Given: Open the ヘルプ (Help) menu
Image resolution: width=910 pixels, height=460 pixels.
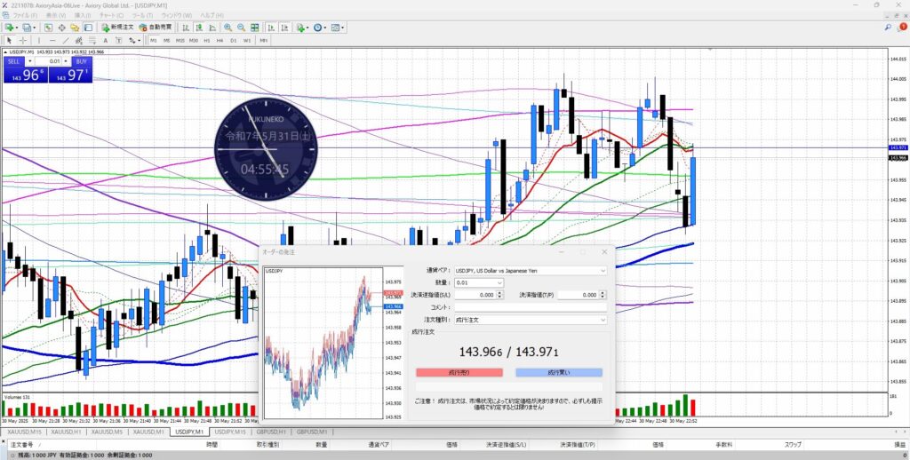Looking at the screenshot, I should pyautogui.click(x=210, y=14).
